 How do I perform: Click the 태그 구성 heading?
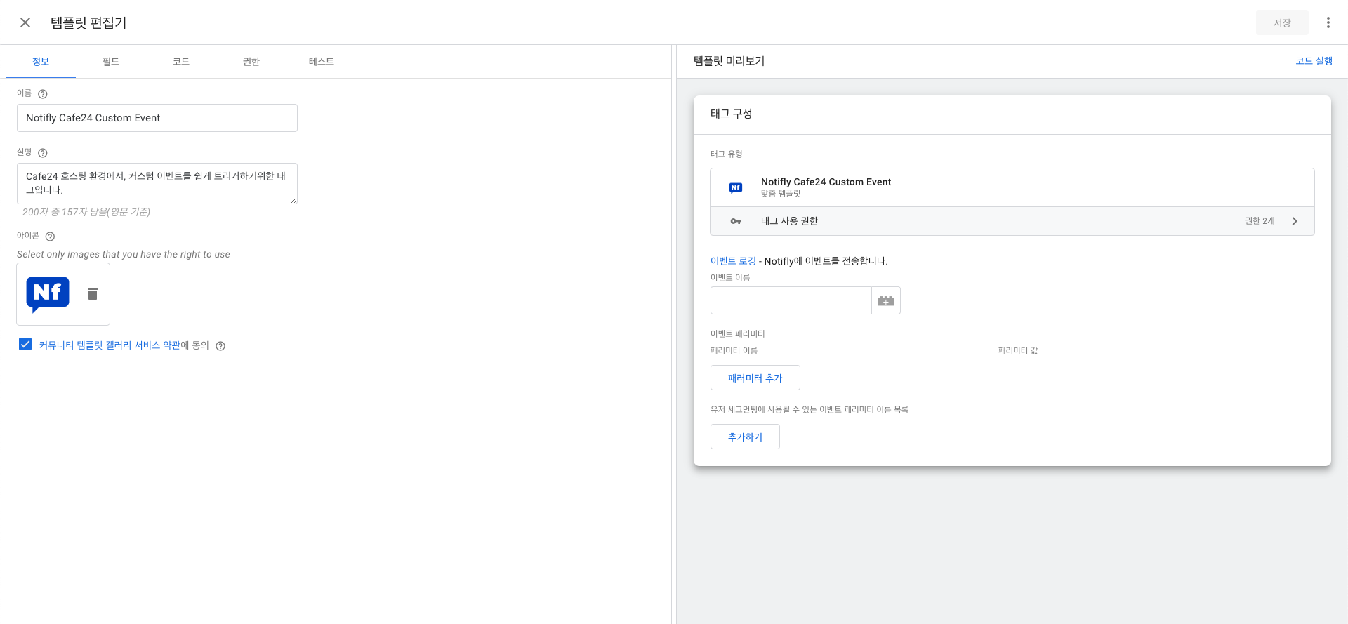pos(731,114)
